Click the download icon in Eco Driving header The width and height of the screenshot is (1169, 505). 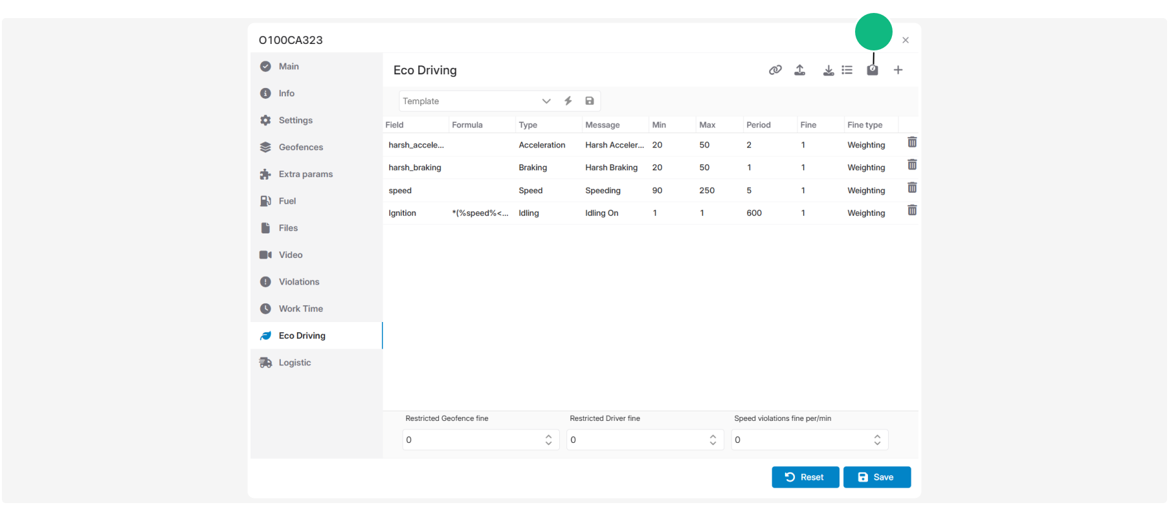coord(828,70)
